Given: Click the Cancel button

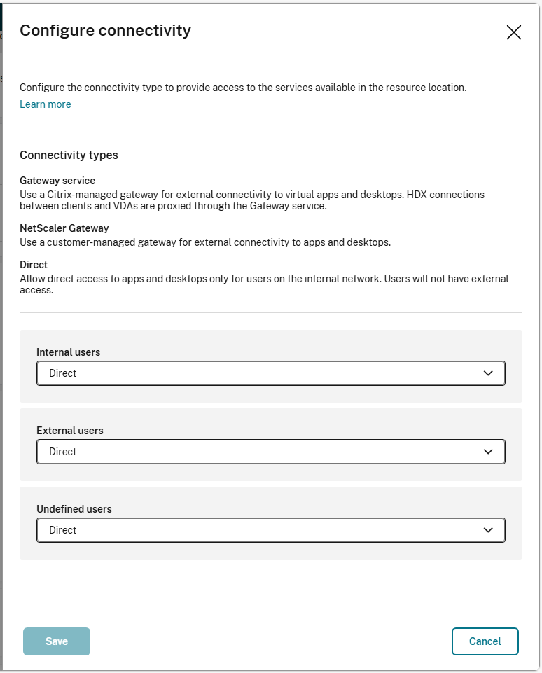Looking at the screenshot, I should [x=485, y=641].
